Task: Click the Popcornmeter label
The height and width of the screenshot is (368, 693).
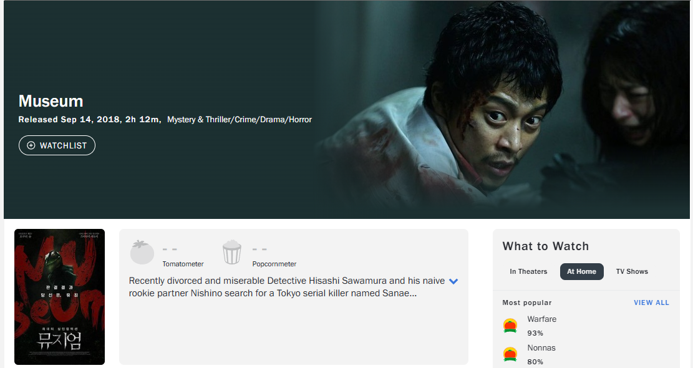Action: click(274, 264)
